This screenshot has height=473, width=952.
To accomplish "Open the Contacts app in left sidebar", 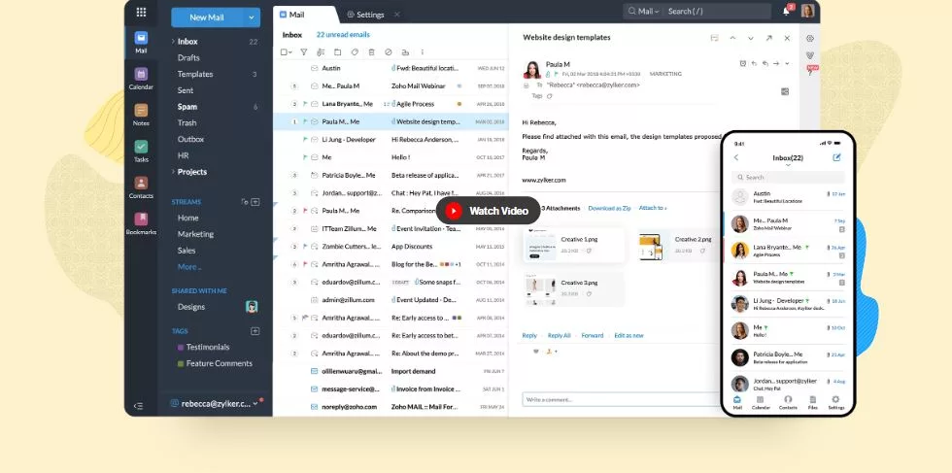I will click(141, 187).
